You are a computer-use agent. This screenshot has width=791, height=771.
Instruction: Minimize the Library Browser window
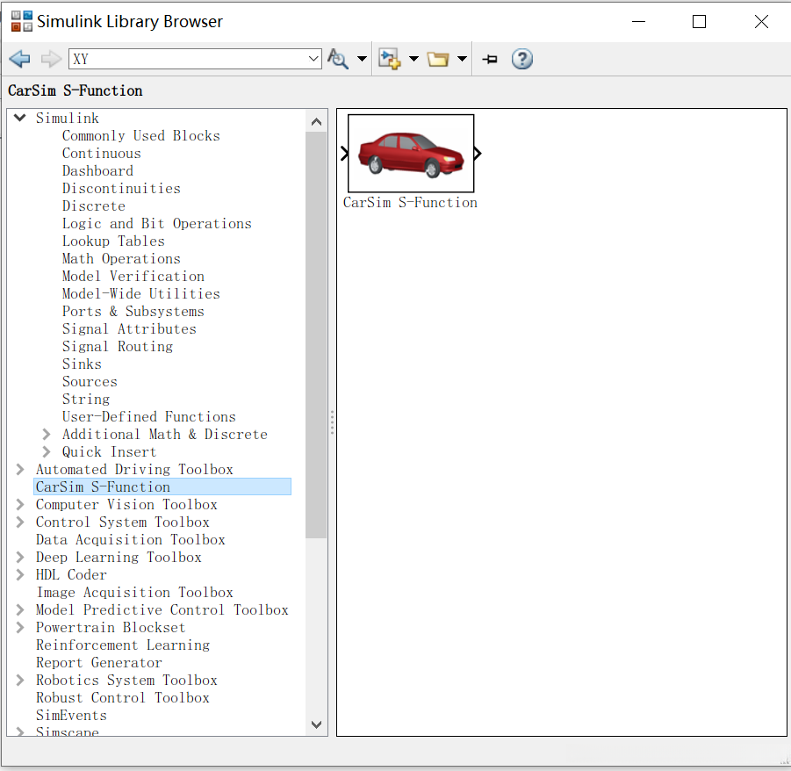(638, 21)
